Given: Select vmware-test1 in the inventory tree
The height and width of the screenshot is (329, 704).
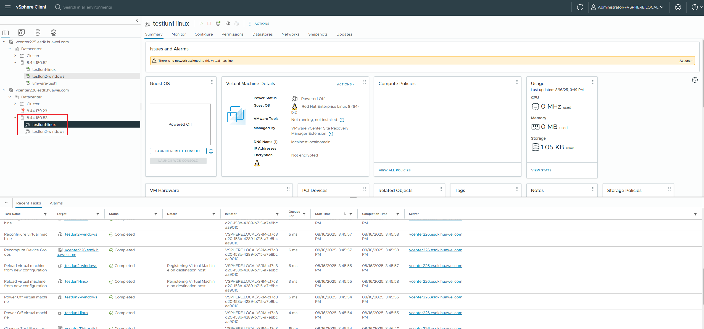Looking at the screenshot, I should [x=44, y=83].
